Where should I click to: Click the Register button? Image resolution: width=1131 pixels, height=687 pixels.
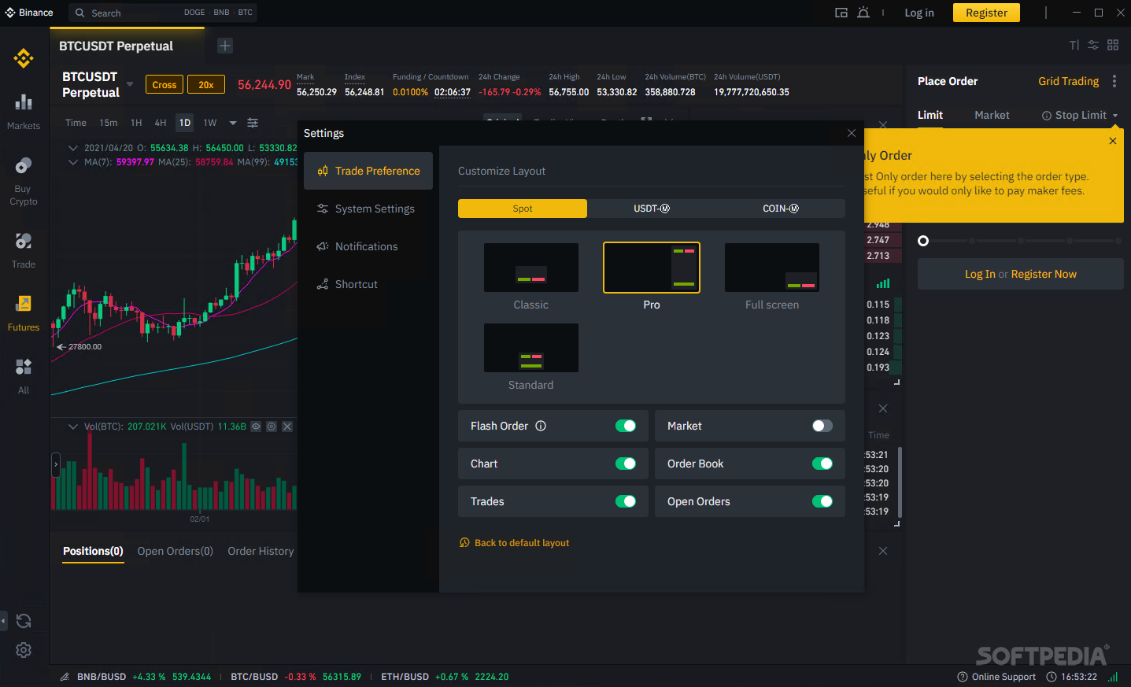click(x=986, y=13)
